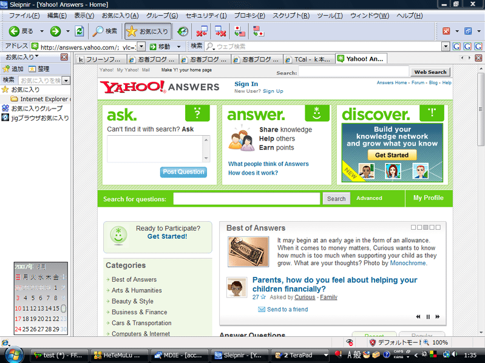Image resolution: width=485 pixels, height=363 pixels.
Task: Expand the お気に入り panel header dropdown
Action: click(37, 56)
